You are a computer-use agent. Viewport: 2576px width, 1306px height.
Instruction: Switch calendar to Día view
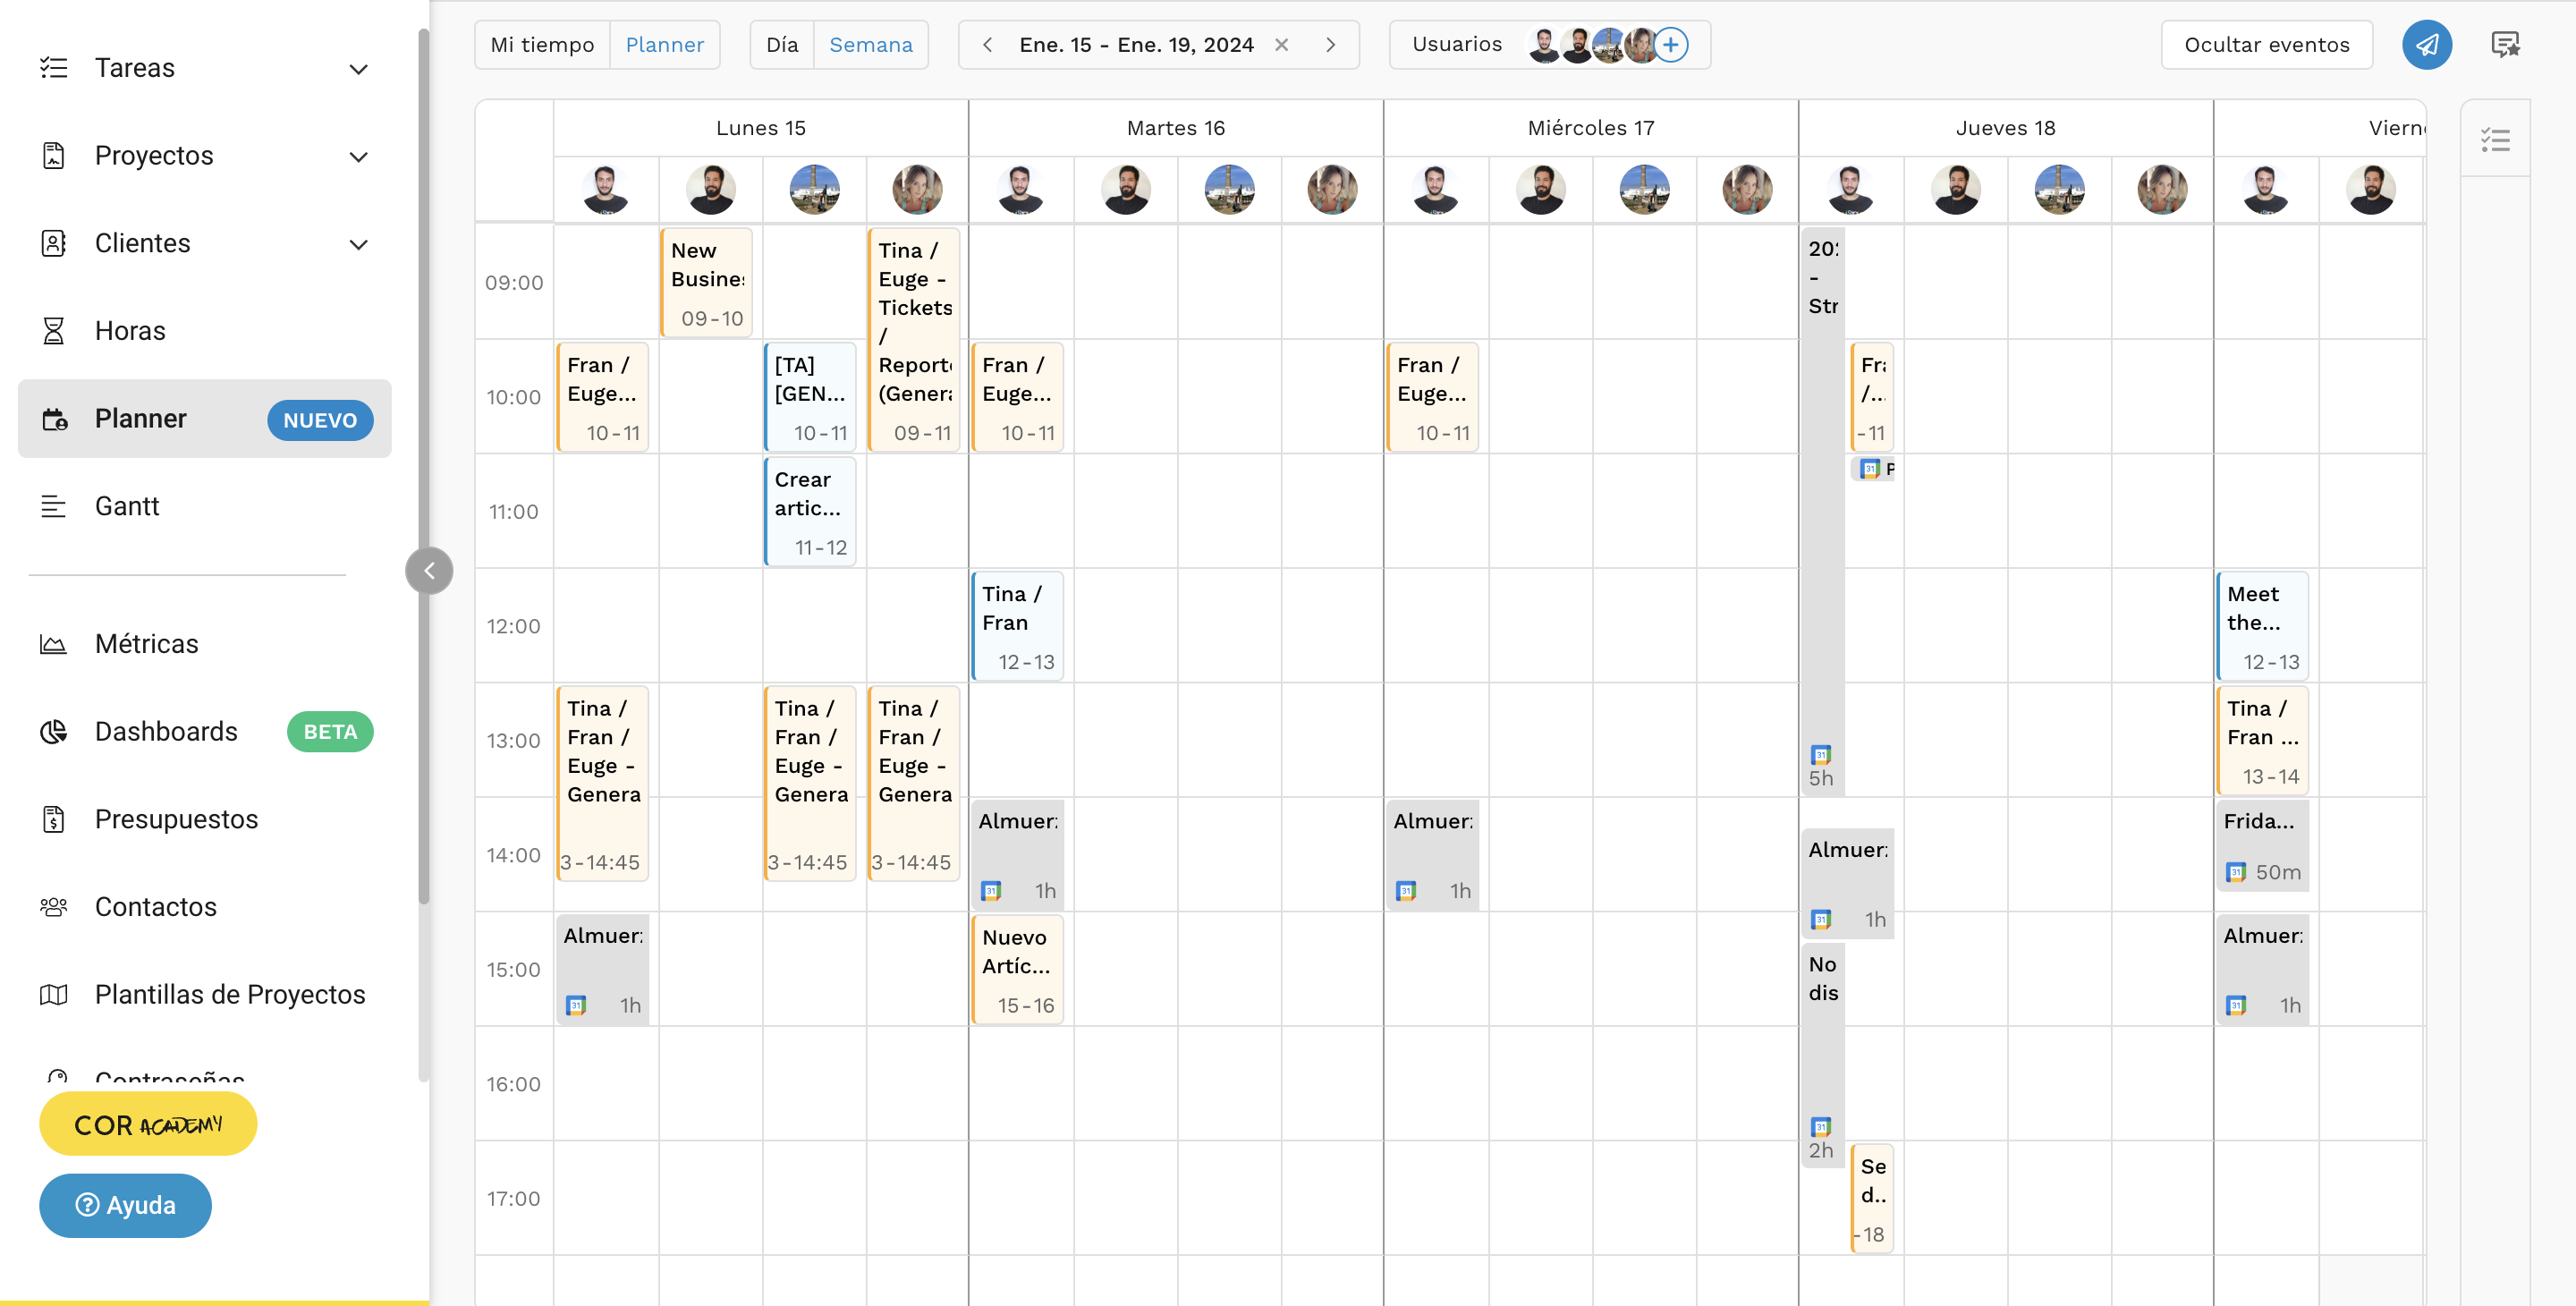[783, 44]
